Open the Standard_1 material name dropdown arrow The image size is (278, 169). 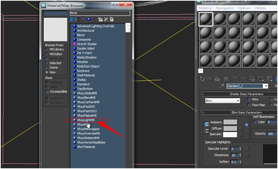click(266, 86)
